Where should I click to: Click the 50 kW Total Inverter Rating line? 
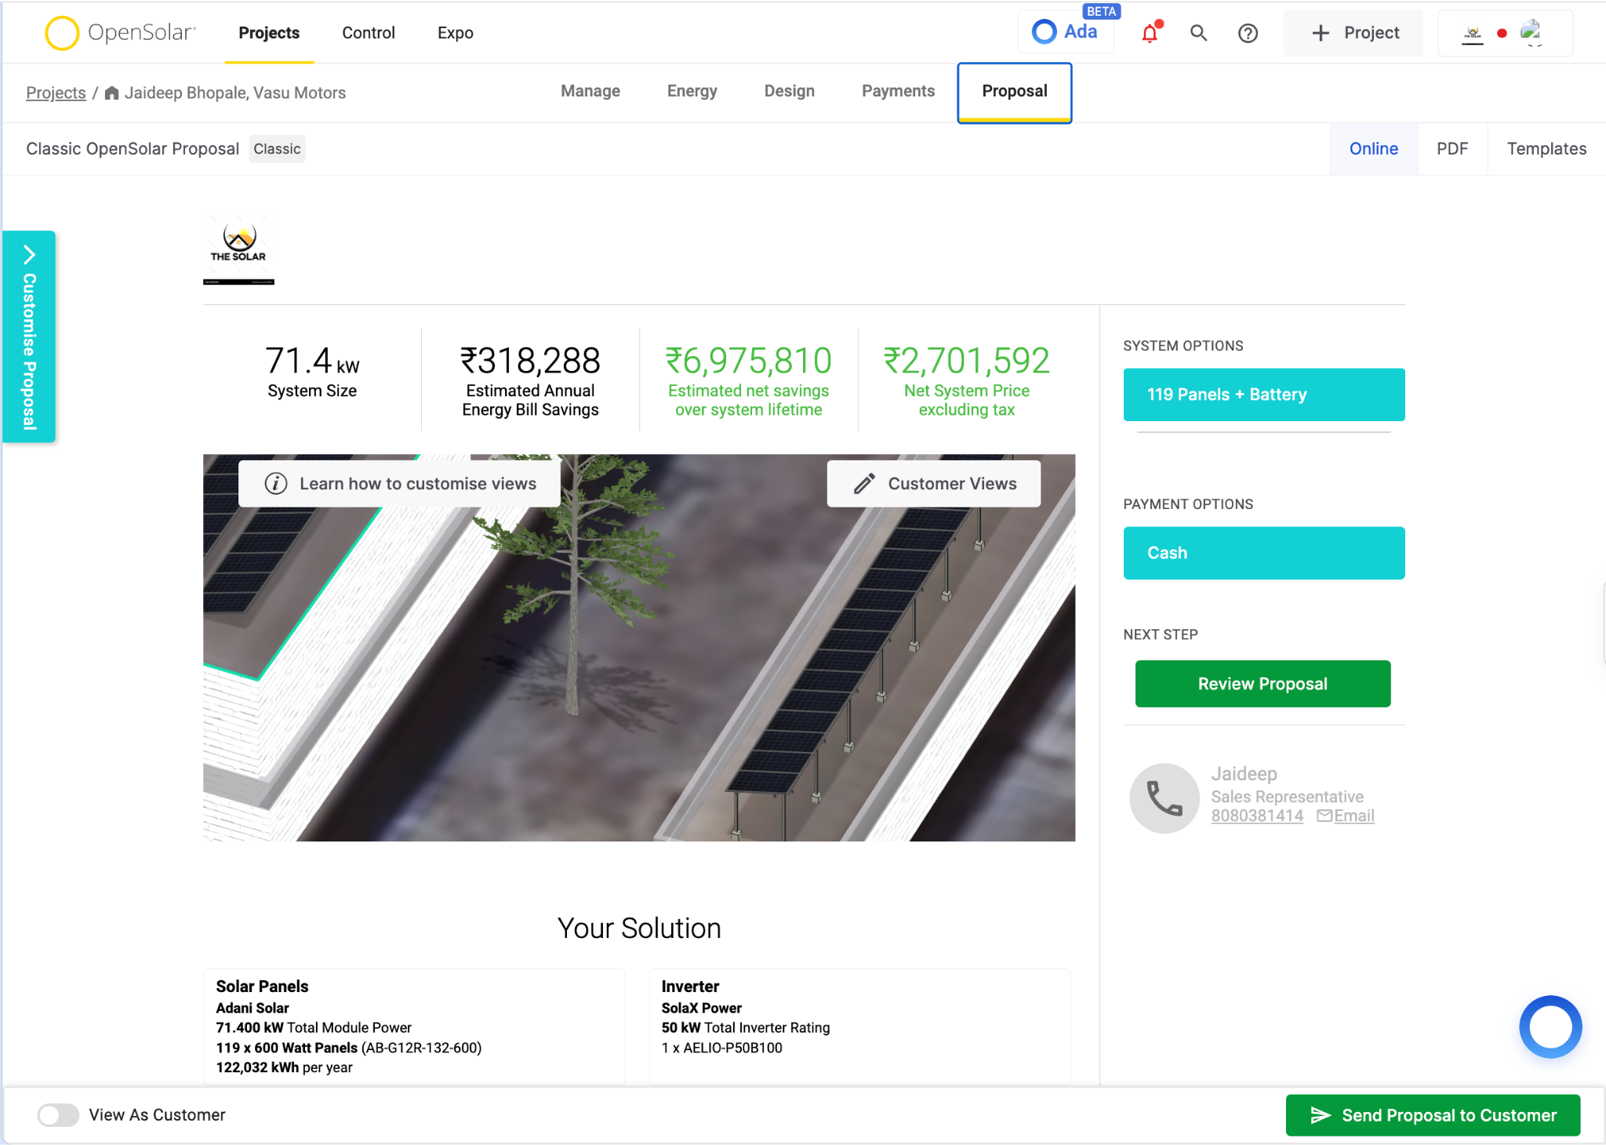tap(746, 1027)
